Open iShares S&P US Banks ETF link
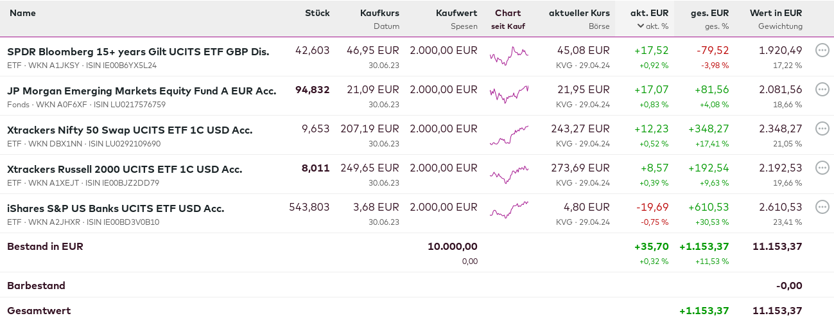This screenshot has width=834, height=318. 116,208
